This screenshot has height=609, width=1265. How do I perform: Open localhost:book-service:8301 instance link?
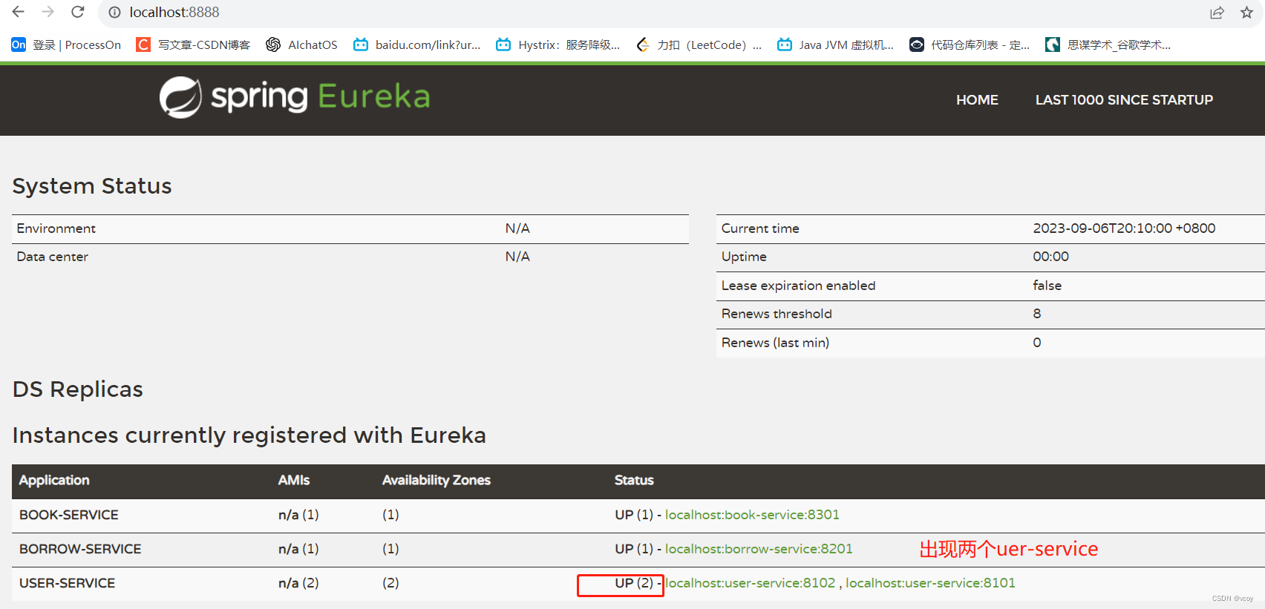(752, 515)
